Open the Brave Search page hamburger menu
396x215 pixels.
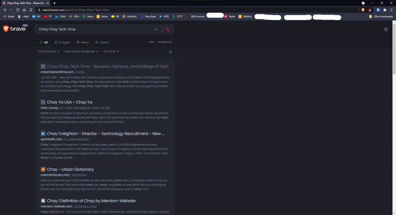click(386, 29)
